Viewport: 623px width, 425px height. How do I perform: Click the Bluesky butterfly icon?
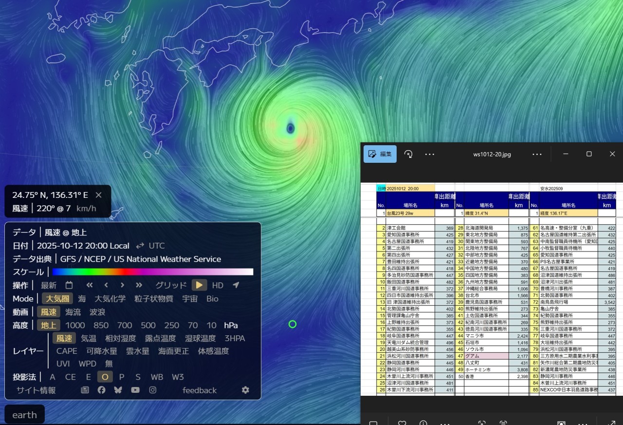point(118,390)
